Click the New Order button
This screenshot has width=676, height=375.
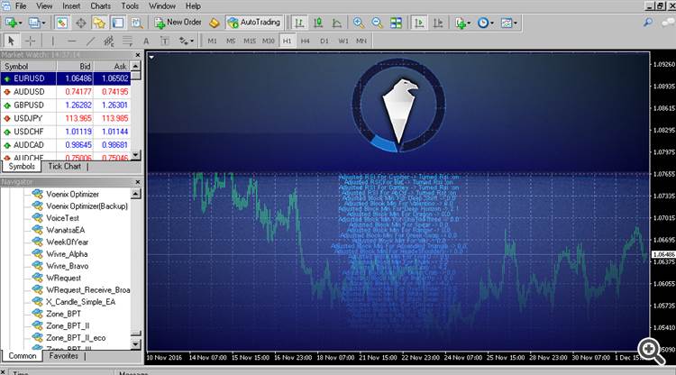[178, 23]
